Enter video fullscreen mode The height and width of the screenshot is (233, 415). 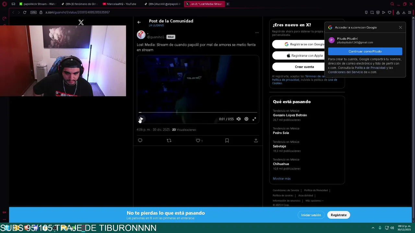(254, 119)
